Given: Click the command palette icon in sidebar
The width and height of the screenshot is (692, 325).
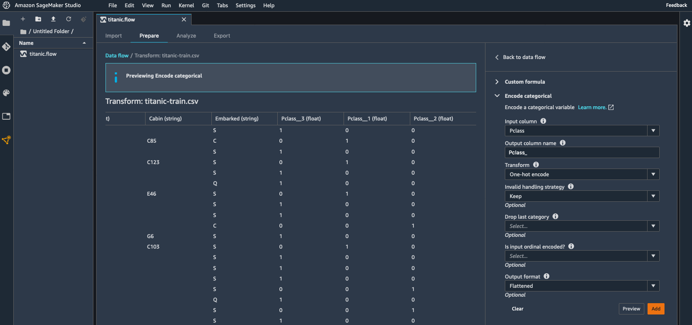Looking at the screenshot, I should click(x=6, y=93).
